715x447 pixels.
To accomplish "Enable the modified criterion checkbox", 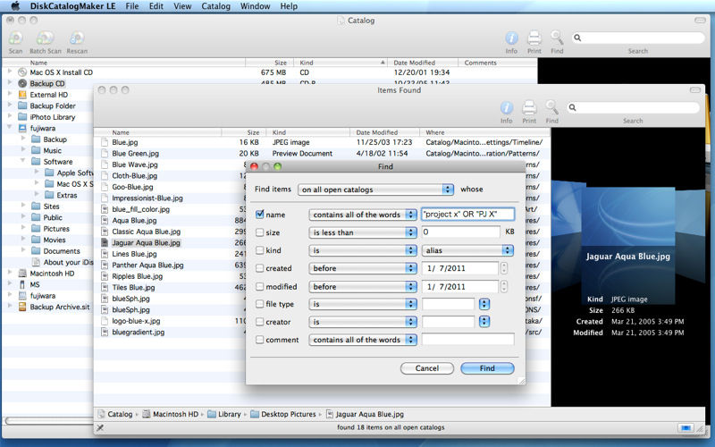I will click(259, 286).
